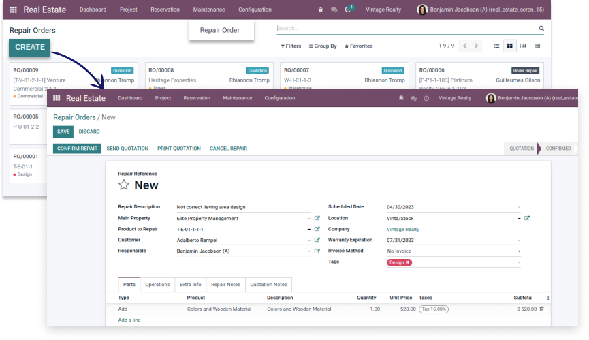Click the Confirm Repair button

(x=77, y=149)
